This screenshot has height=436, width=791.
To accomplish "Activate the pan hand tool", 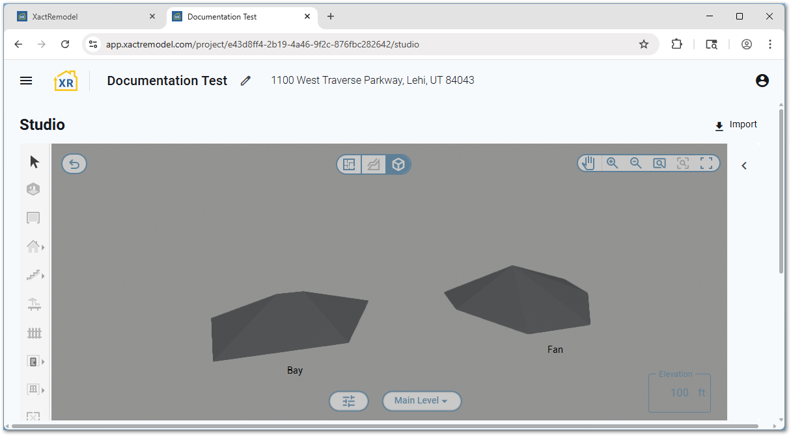I will coord(589,163).
